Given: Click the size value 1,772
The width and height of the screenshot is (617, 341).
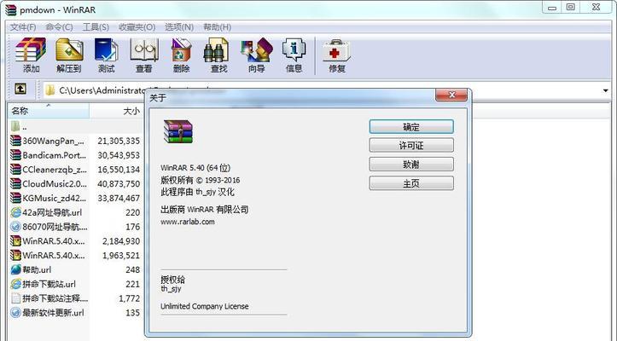Looking at the screenshot, I should tap(129, 298).
